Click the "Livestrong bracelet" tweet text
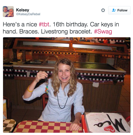This screenshot has width=133, height=135. [66, 31]
